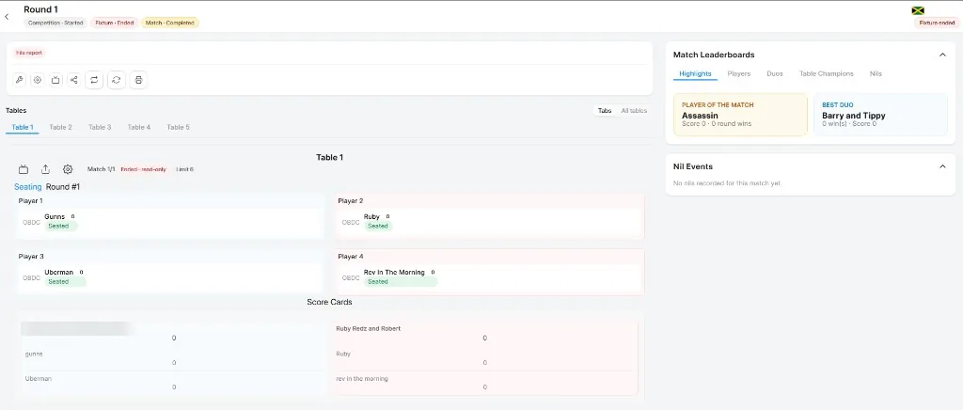Switch to Table 1 tab

point(23,127)
